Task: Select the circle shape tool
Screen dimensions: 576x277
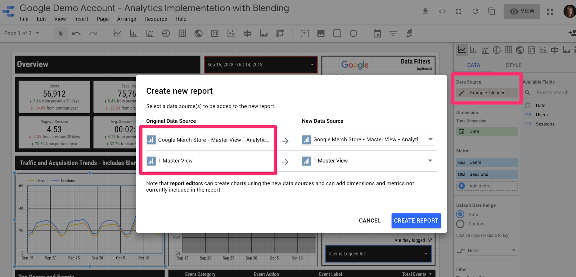Action: 354,33
